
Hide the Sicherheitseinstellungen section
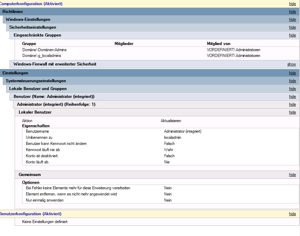point(293,27)
